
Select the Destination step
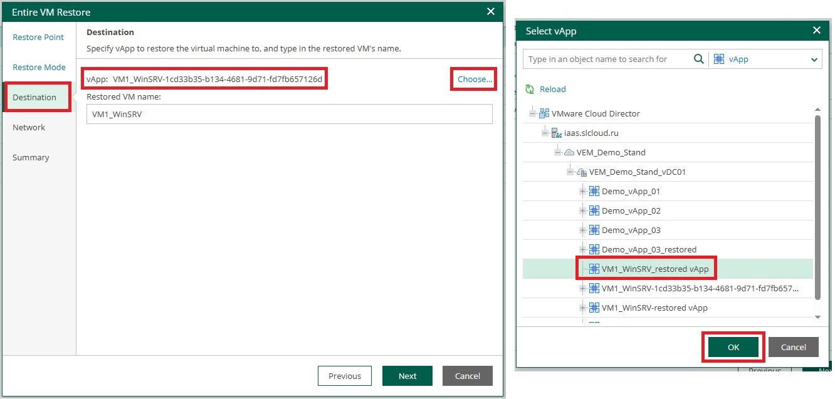34,97
